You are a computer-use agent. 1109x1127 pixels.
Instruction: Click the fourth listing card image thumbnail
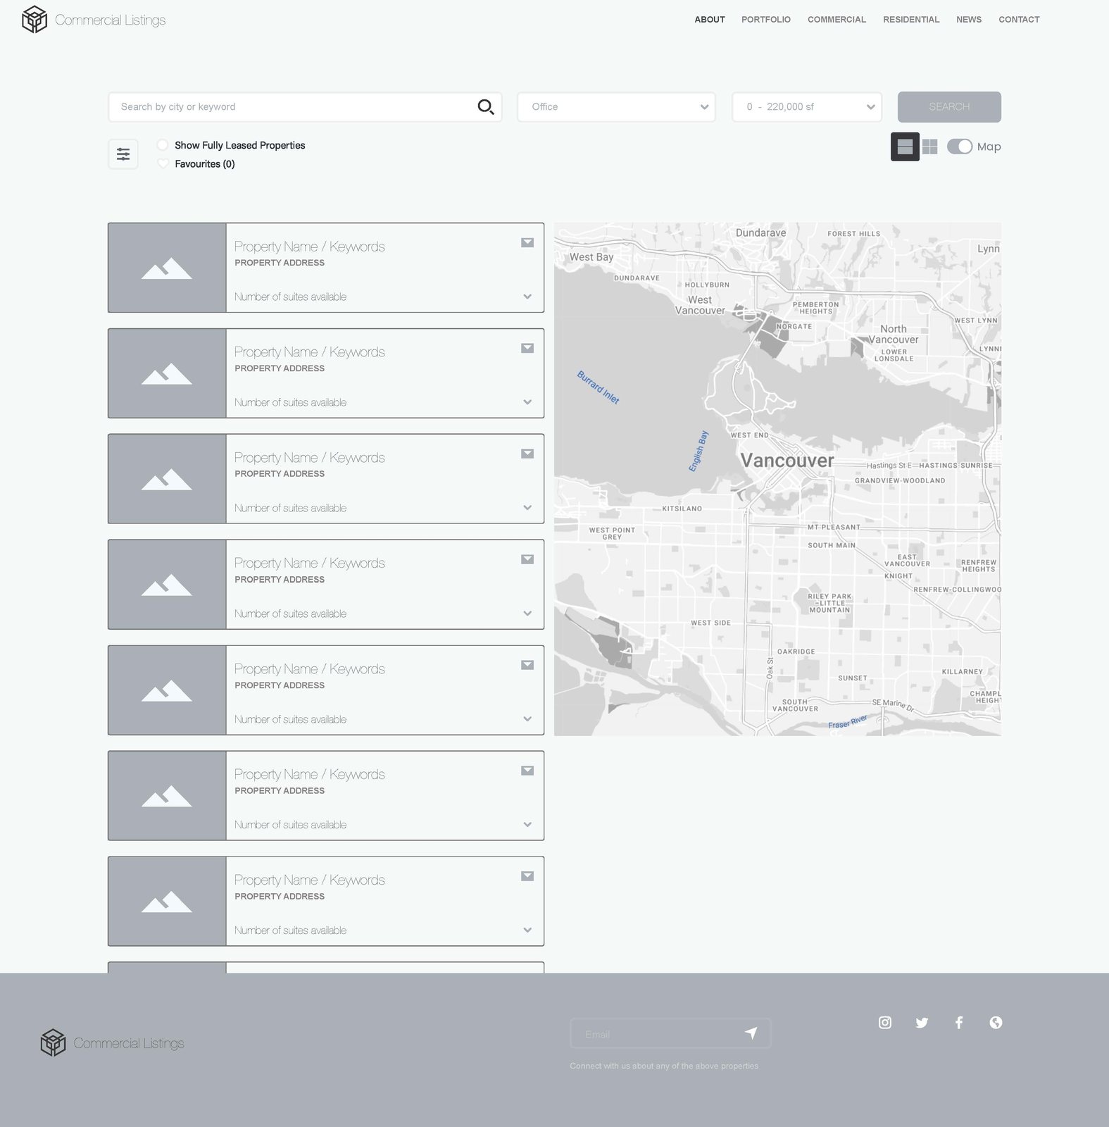pyautogui.click(x=167, y=585)
